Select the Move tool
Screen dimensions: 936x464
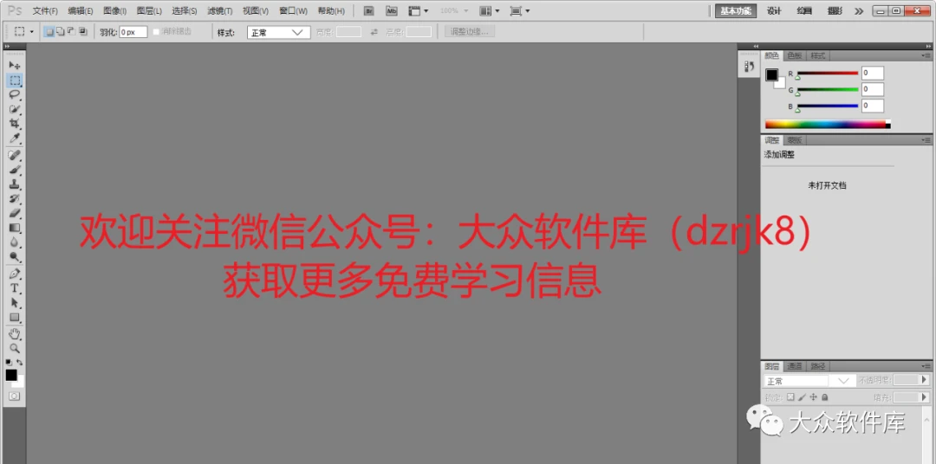(15, 65)
